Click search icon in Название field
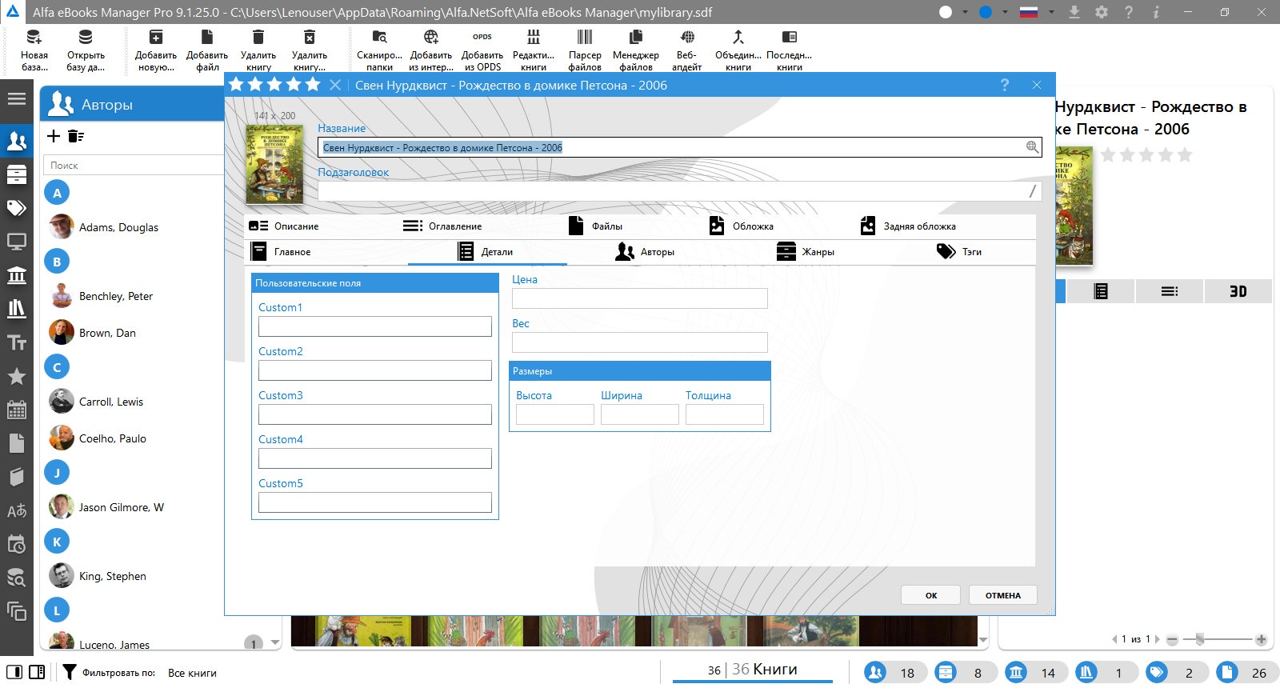The height and width of the screenshot is (688, 1280). click(1032, 147)
